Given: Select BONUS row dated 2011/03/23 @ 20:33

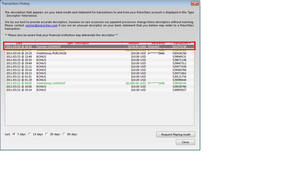Looking at the screenshot, I should click(x=99, y=60).
